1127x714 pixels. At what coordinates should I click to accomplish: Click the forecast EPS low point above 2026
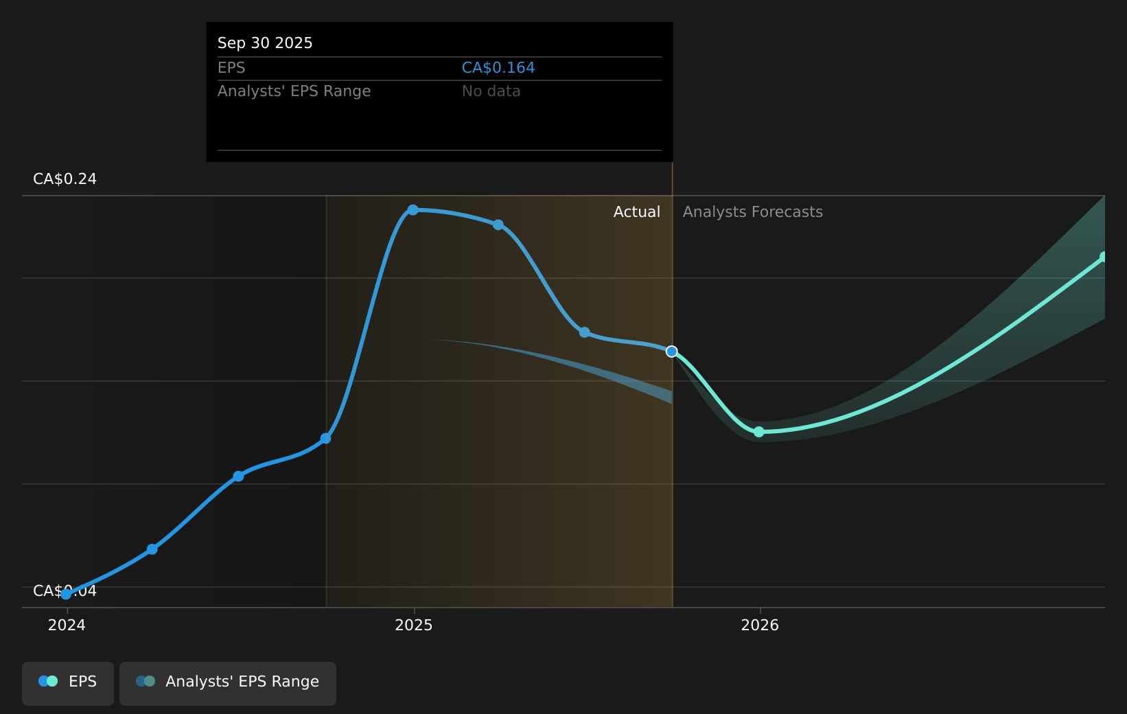pos(758,432)
